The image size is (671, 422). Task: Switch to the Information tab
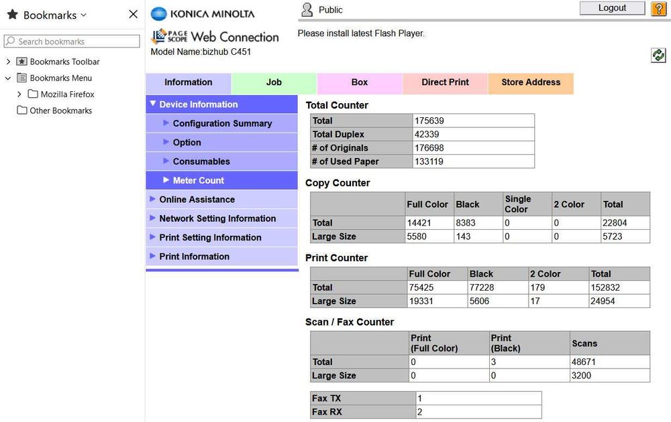189,83
